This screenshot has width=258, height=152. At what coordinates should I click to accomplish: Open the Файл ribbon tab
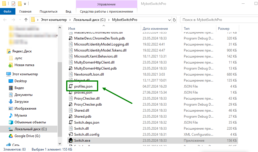coord(7,11)
